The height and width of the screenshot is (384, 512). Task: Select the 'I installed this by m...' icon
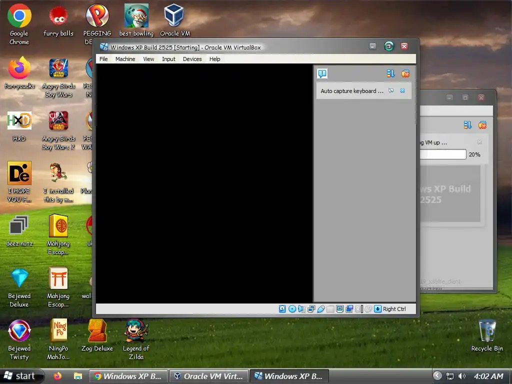click(58, 182)
